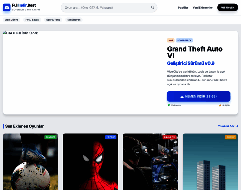Open the Spider-Man PC PORT game card
Viewport: 241px width, 190px height.
tap(90, 161)
